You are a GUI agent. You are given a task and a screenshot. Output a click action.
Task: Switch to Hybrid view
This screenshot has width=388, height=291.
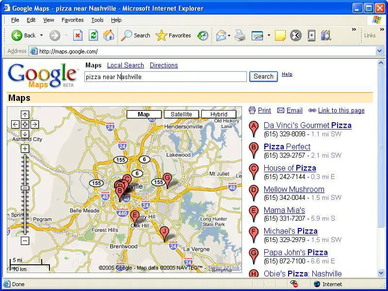(219, 114)
